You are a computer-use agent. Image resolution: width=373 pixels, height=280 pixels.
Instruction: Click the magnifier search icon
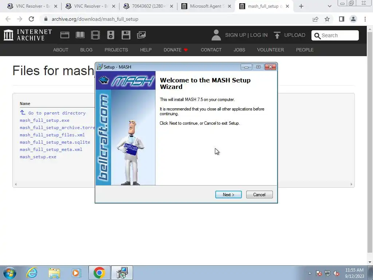coord(317,36)
